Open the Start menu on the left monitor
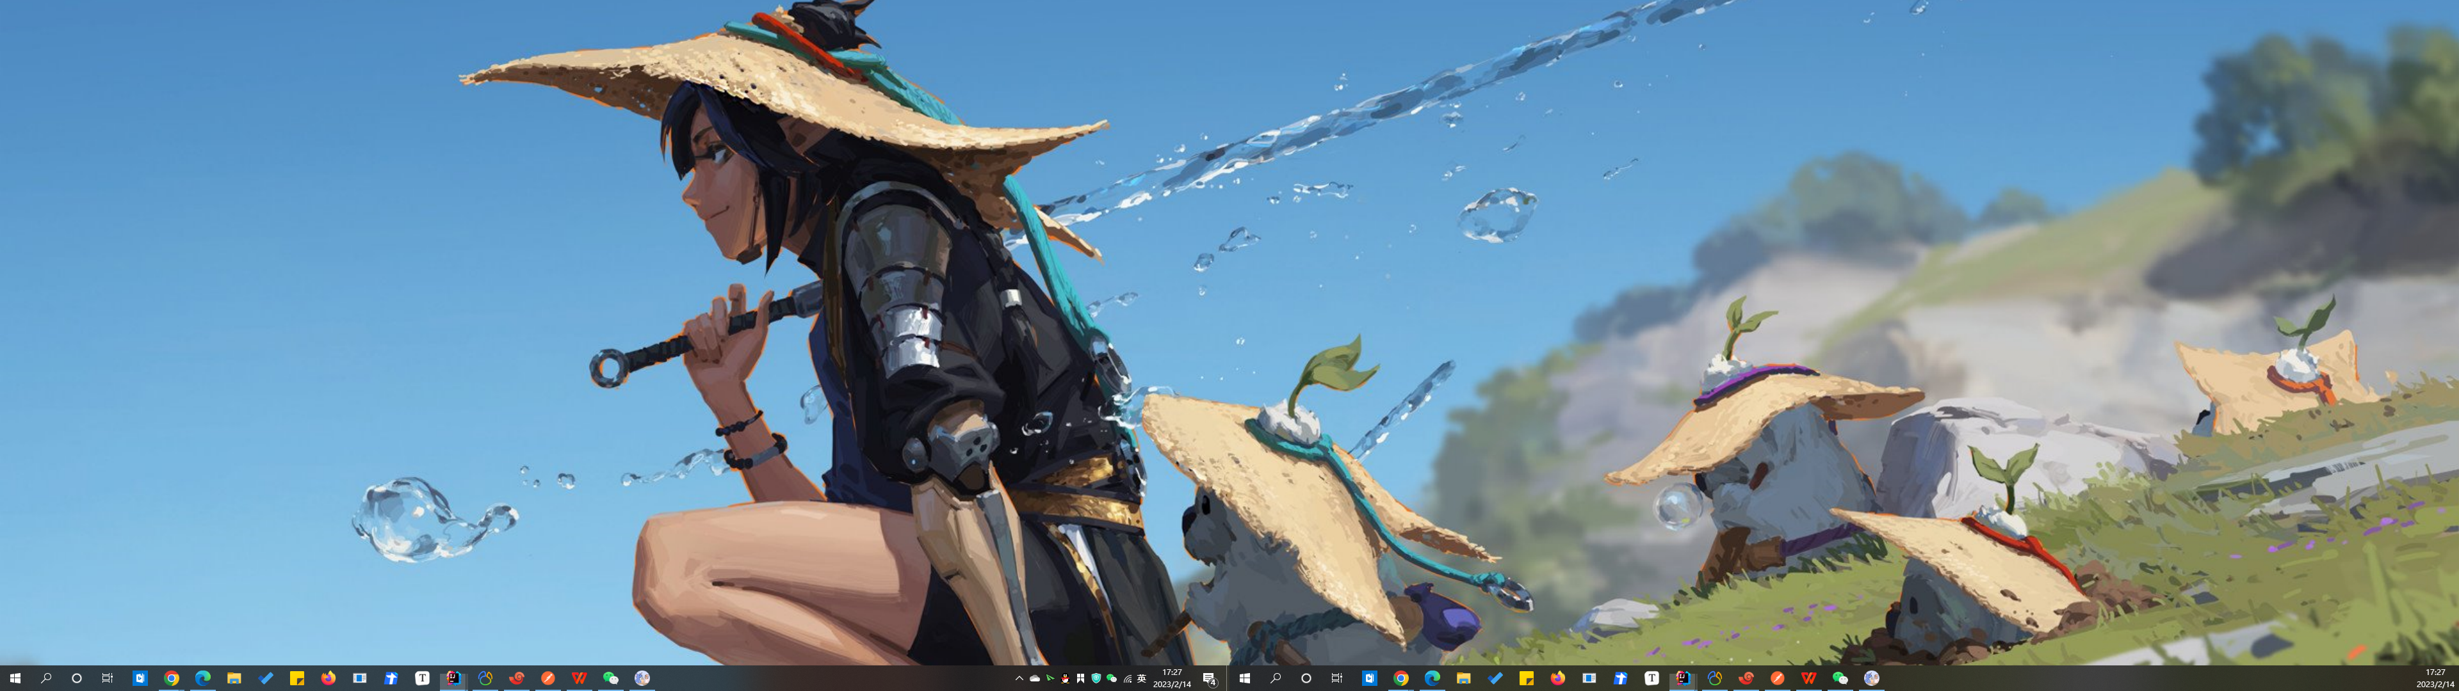 point(14,679)
